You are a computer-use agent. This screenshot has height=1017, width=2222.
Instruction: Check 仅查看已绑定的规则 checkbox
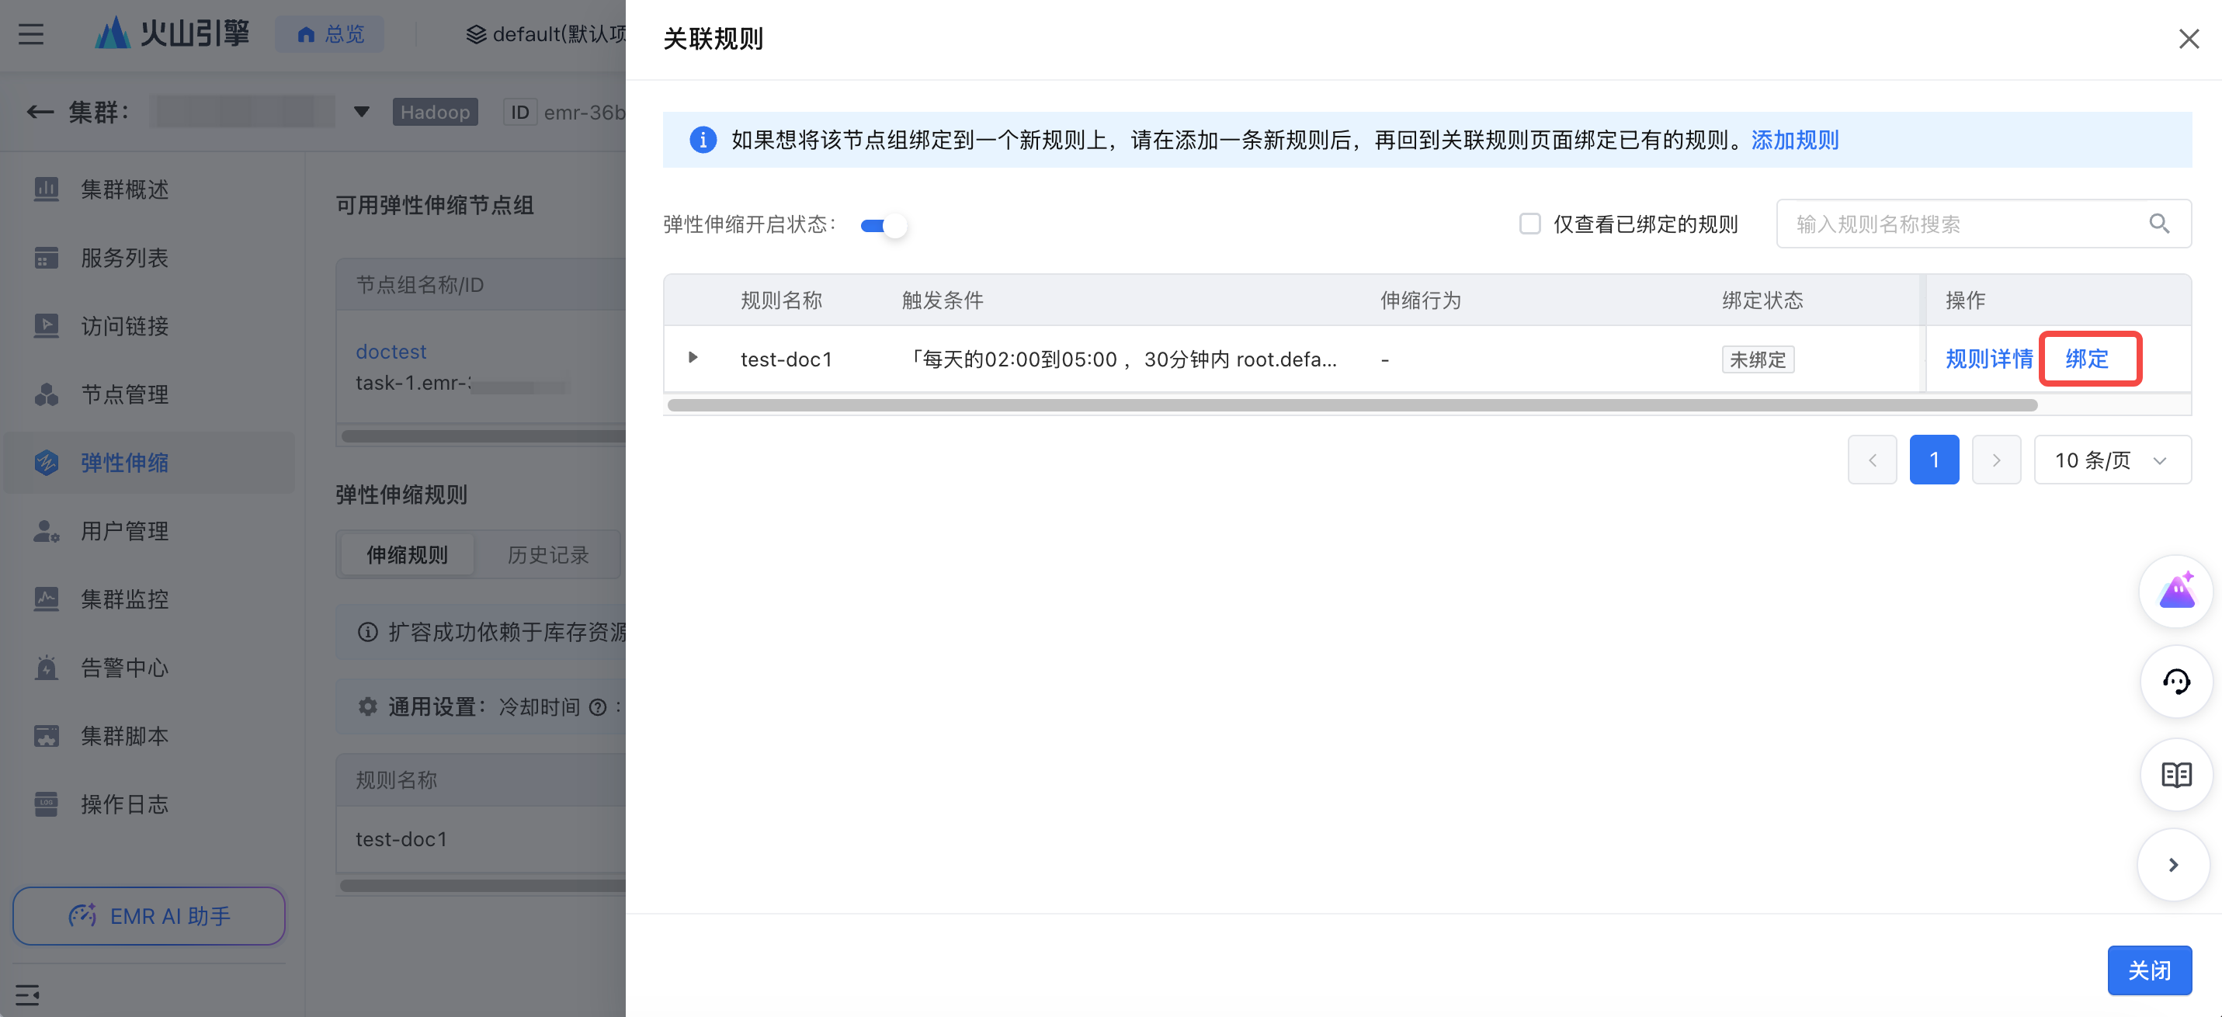1529,224
